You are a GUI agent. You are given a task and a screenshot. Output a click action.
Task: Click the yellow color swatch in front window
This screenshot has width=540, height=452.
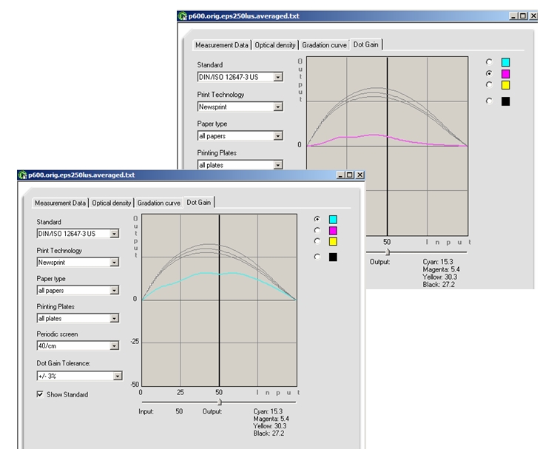coord(333,241)
